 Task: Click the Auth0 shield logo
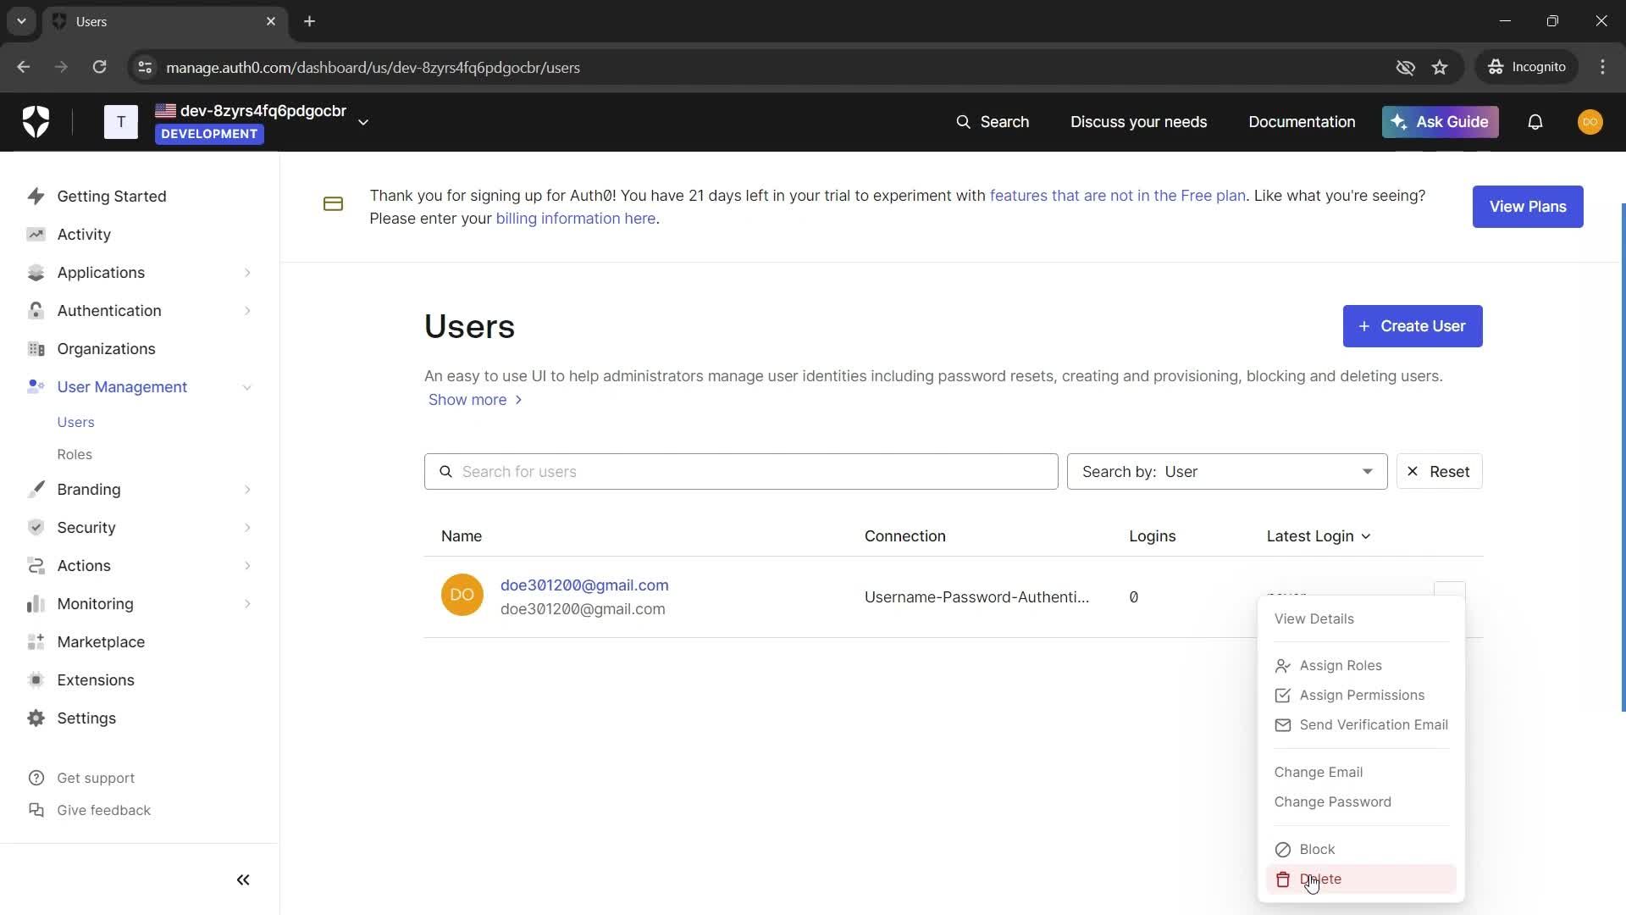point(36,122)
